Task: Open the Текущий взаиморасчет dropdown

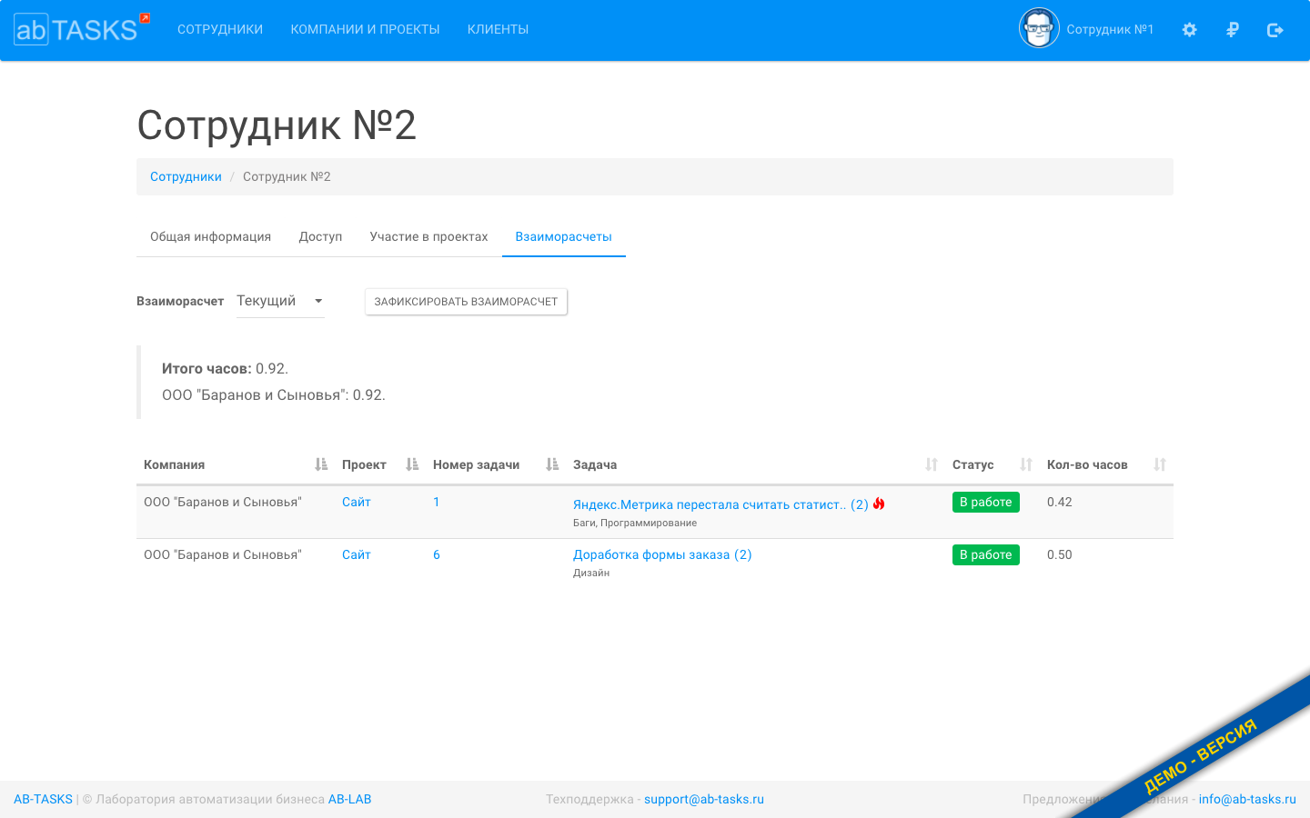Action: pyautogui.click(x=279, y=301)
